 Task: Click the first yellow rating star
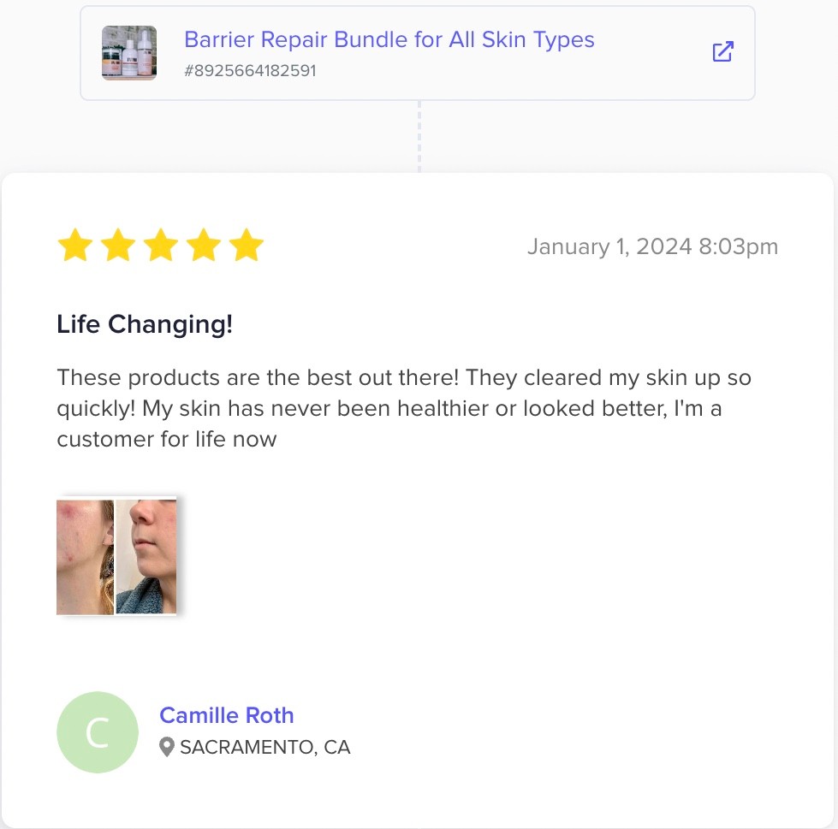[74, 246]
